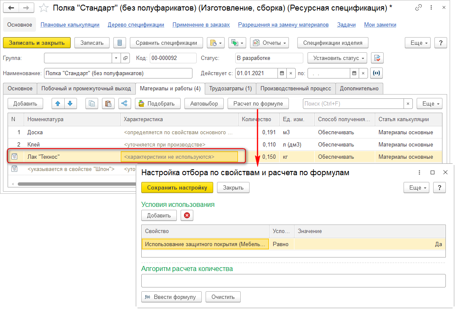Click the move row up arrow
Image resolution: width=456 pixels, height=309 pixels.
[x=58, y=103]
